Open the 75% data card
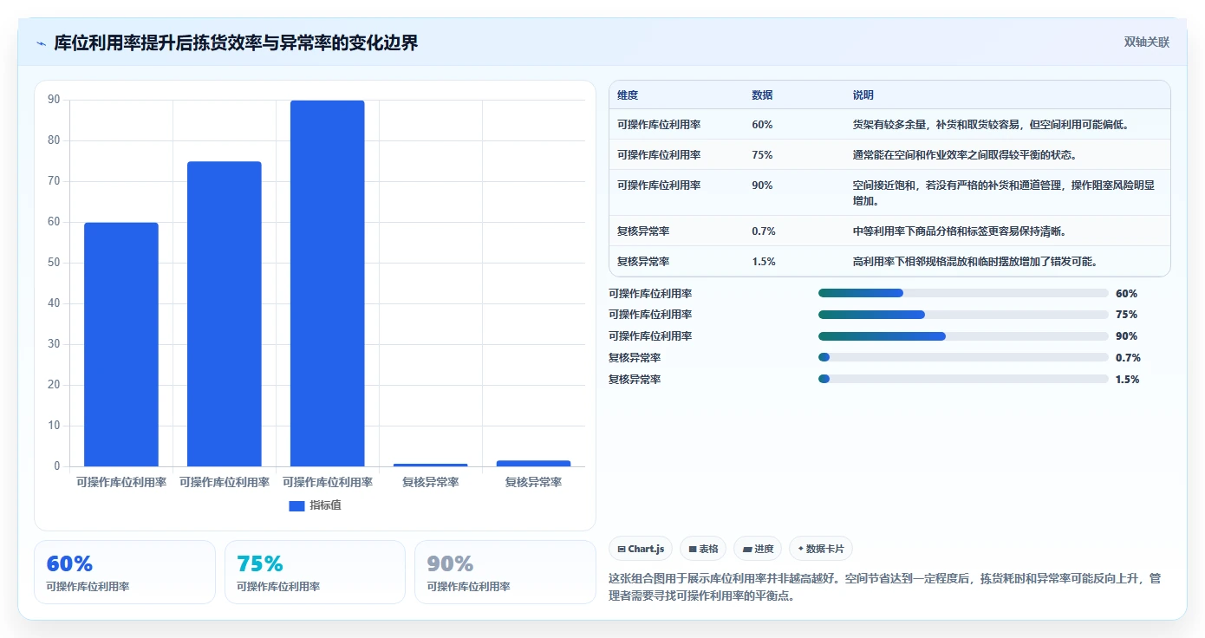Viewport: 1205px width, 638px height. tap(315, 572)
